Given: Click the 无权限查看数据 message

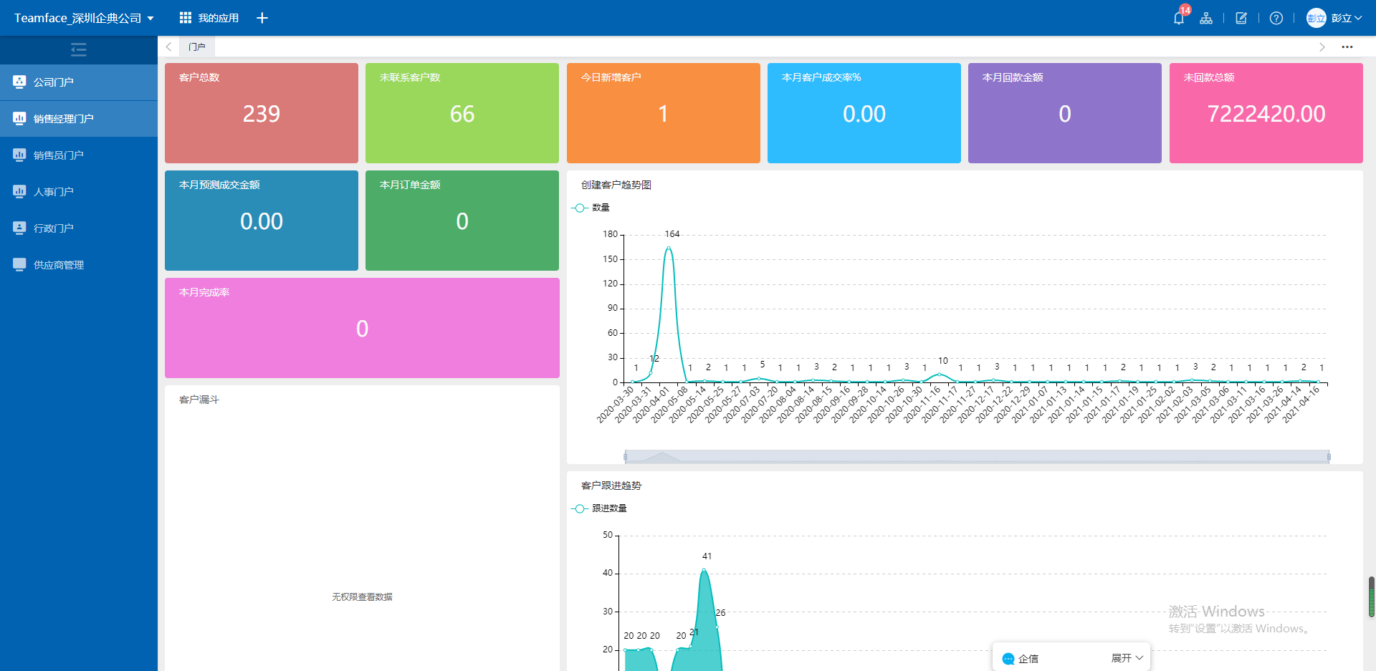Looking at the screenshot, I should (x=362, y=597).
